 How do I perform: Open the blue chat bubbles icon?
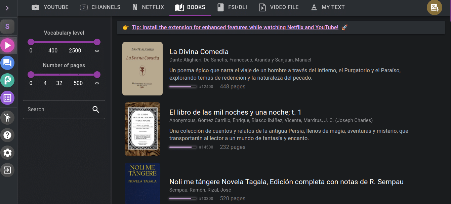pos(7,63)
